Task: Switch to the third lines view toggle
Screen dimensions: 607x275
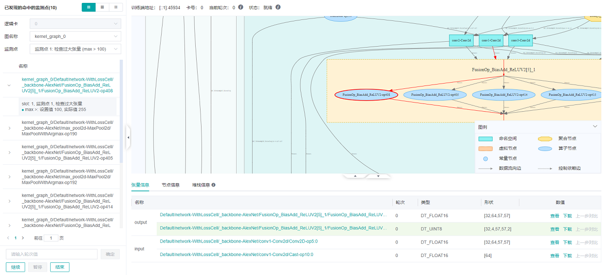Action: tap(115, 7)
